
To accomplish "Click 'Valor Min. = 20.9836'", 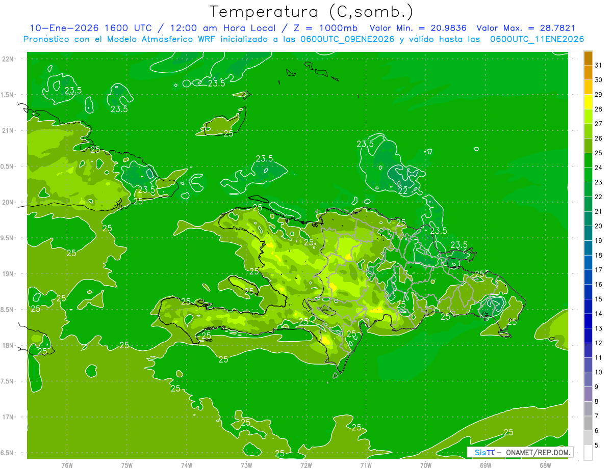I will point(418,29).
